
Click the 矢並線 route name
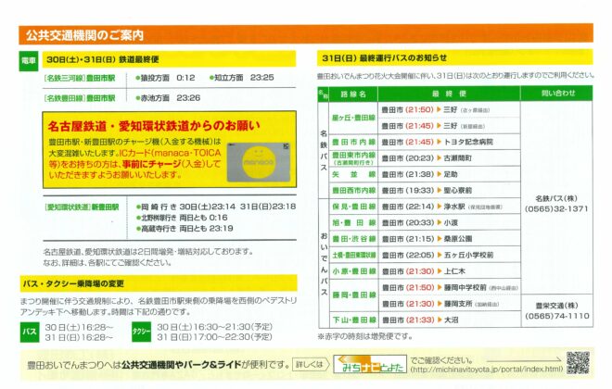click(x=353, y=174)
